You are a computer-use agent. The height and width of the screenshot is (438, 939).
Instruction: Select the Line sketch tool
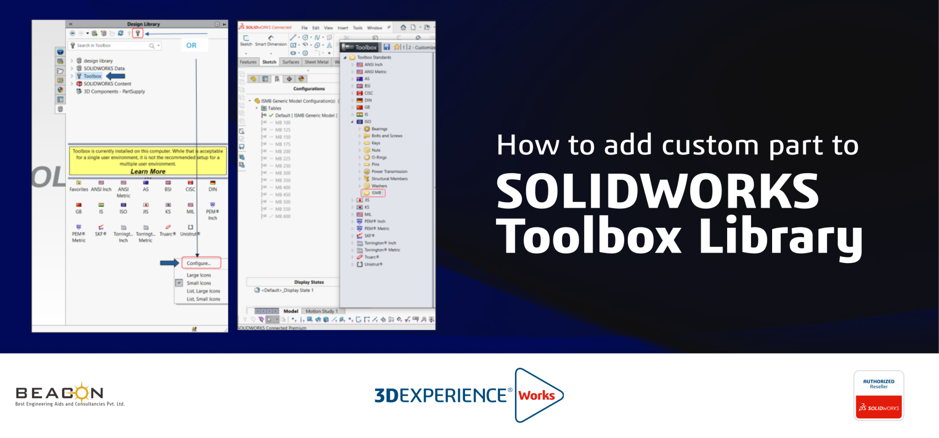pyautogui.click(x=293, y=38)
